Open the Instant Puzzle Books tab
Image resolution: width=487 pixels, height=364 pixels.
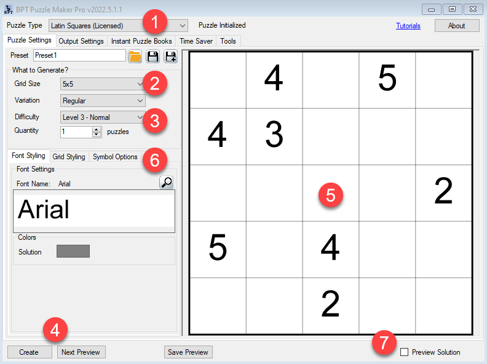tap(141, 41)
